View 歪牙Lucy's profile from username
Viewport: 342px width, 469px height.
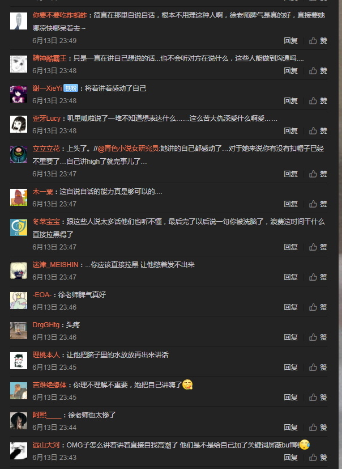coord(46,119)
